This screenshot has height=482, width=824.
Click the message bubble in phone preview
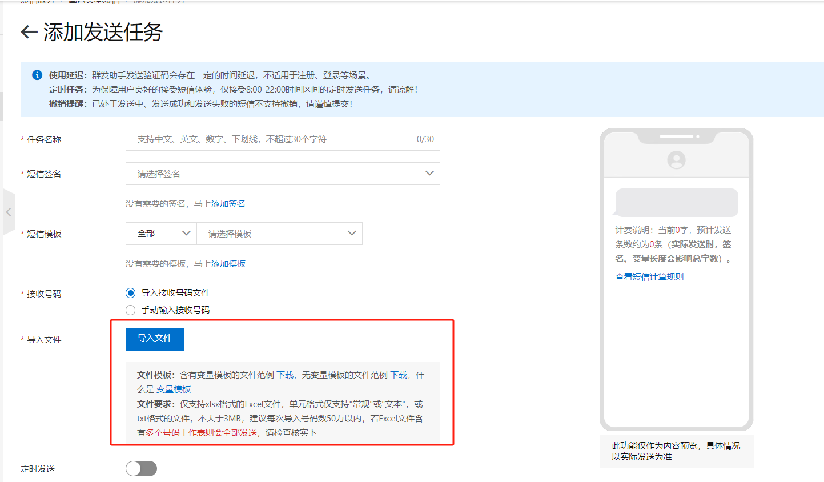coord(677,202)
